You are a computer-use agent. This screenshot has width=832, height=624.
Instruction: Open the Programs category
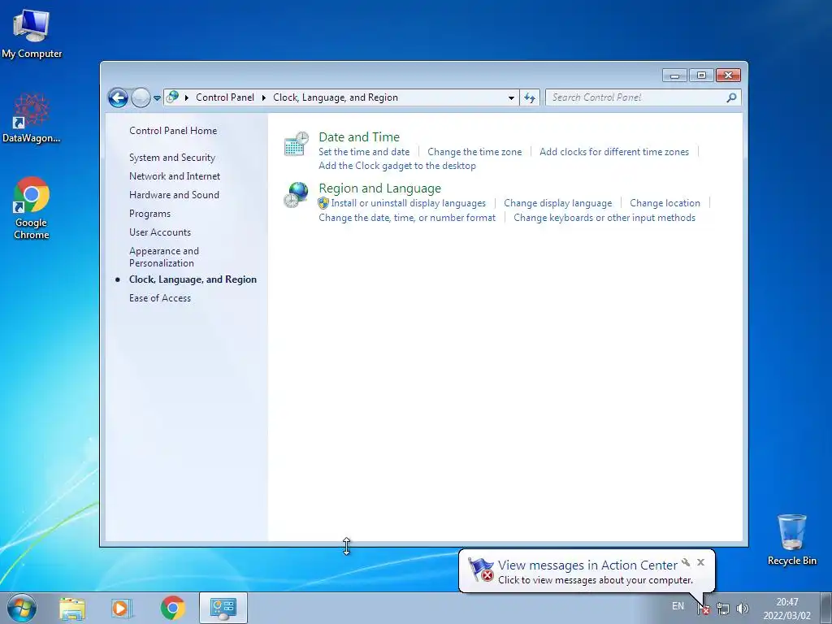(149, 214)
